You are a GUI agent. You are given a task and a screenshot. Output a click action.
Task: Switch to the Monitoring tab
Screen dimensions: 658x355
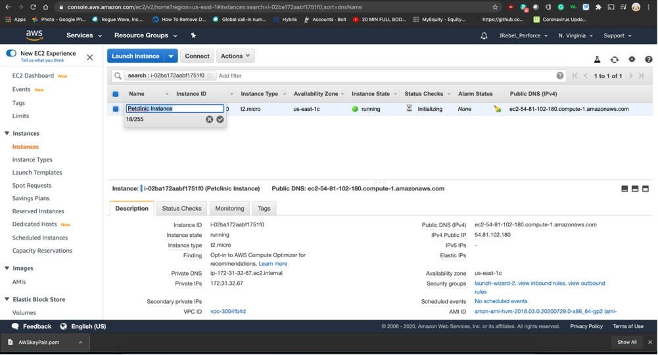[x=229, y=208]
